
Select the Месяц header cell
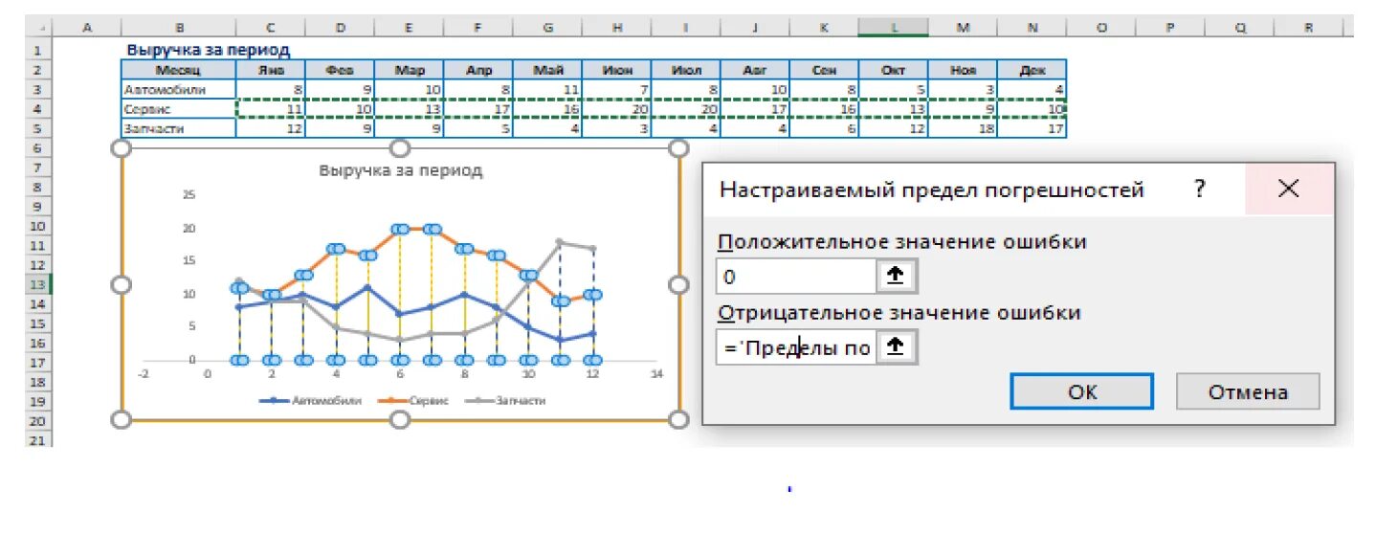coord(179,70)
